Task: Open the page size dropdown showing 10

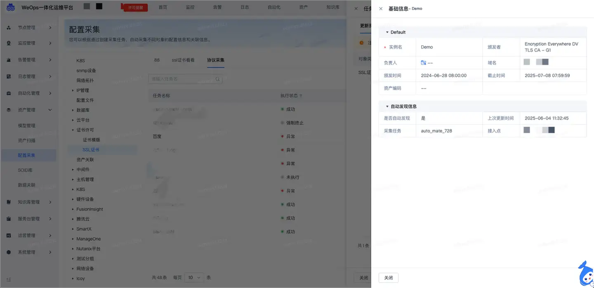Action: pyautogui.click(x=194, y=277)
